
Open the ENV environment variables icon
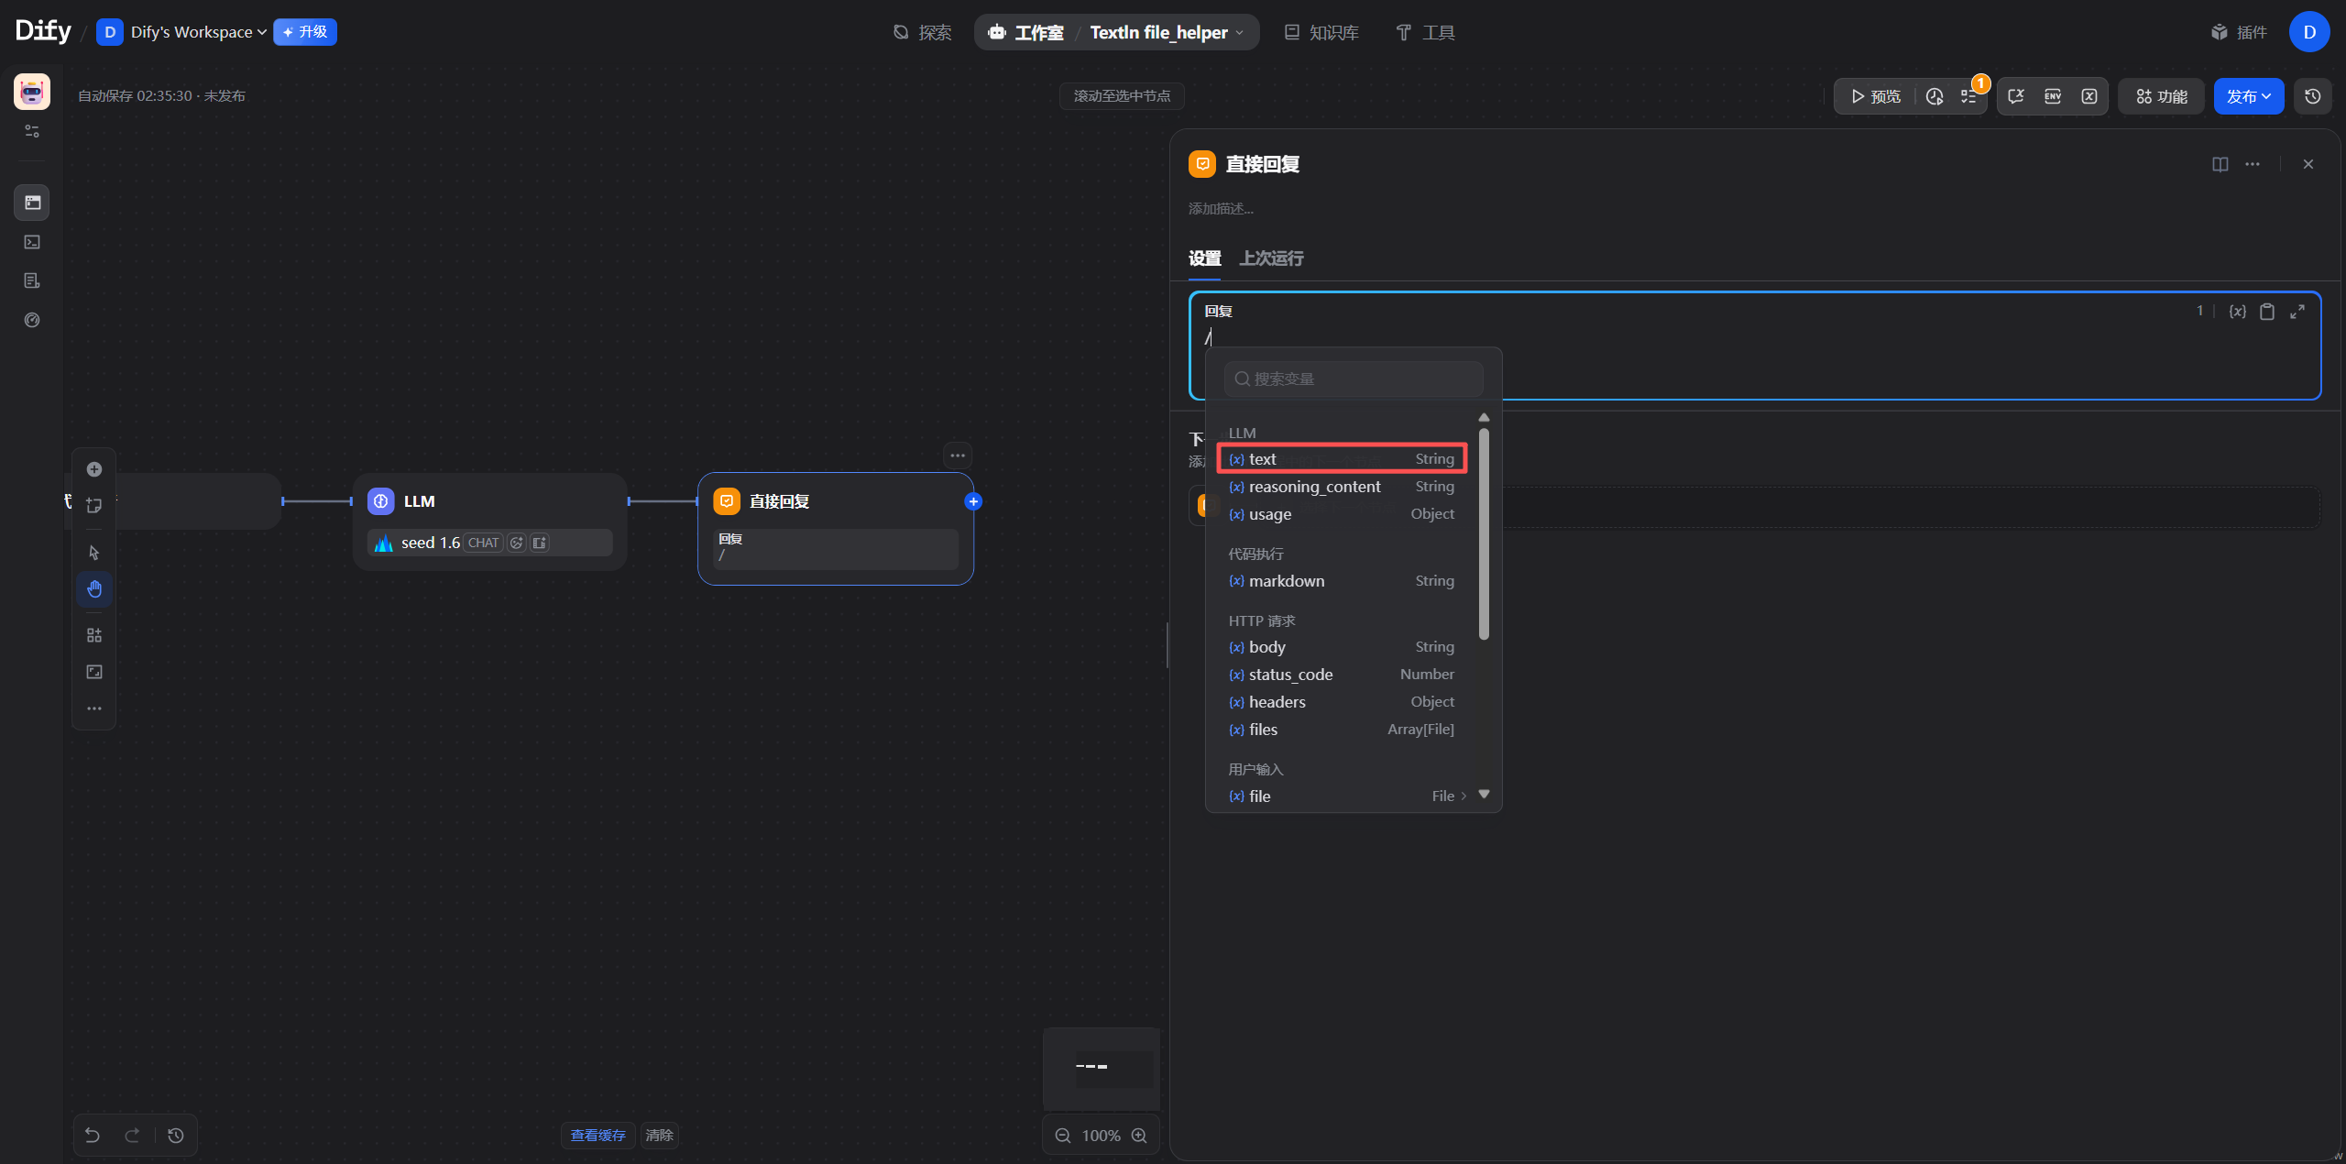pyautogui.click(x=2053, y=96)
